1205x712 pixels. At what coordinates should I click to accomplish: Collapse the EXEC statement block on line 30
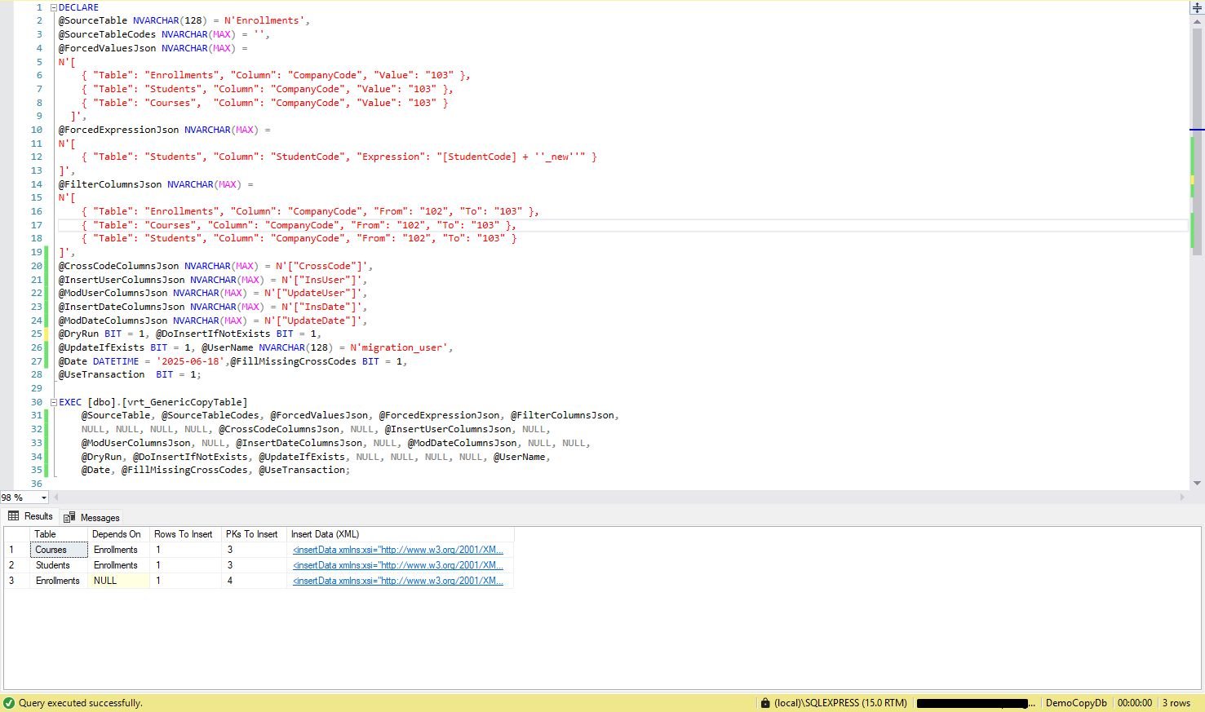(54, 402)
